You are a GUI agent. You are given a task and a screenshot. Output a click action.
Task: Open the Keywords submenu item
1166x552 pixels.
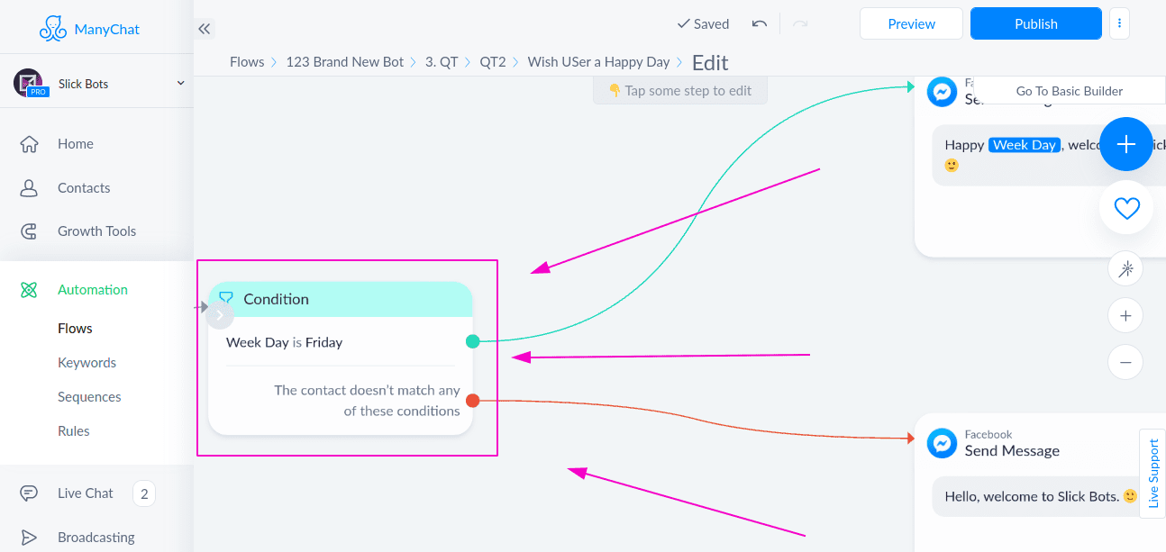87,363
